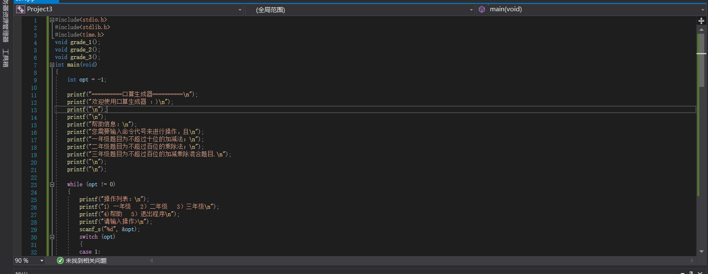Click line number 13 in the margin
The image size is (708, 274).
pyautogui.click(x=34, y=110)
